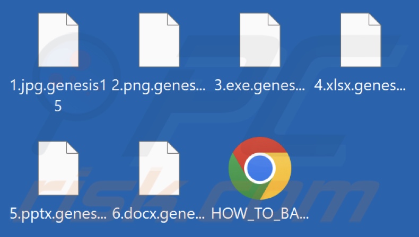Select the 5.pptx.genes... filename label
This screenshot has height=237, width=419.
[x=58, y=214]
